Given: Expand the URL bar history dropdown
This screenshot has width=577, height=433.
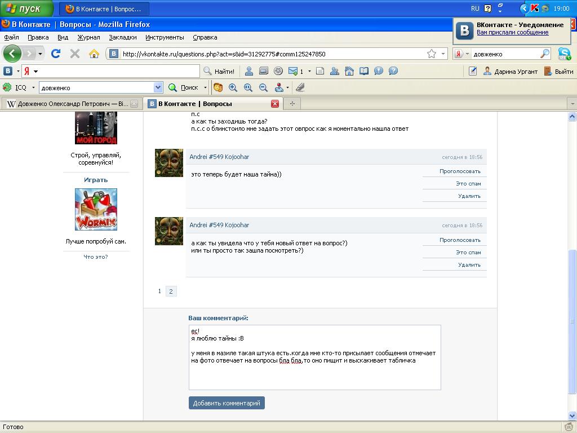Looking at the screenshot, I should (x=443, y=54).
